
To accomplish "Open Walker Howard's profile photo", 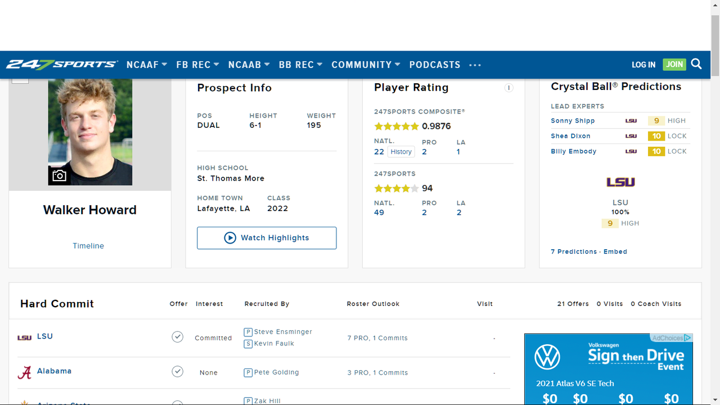I will click(90, 132).
